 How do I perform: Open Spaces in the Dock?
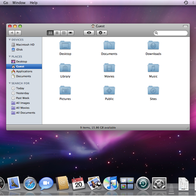click(x=127, y=184)
